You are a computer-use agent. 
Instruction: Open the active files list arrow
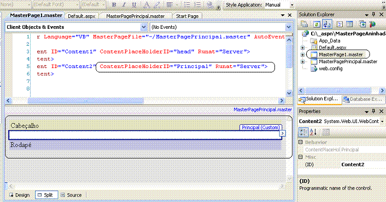[x=283, y=15]
